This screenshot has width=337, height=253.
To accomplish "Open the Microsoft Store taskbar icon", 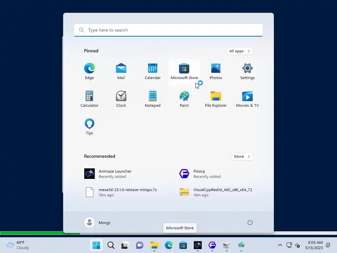I will tap(183, 245).
